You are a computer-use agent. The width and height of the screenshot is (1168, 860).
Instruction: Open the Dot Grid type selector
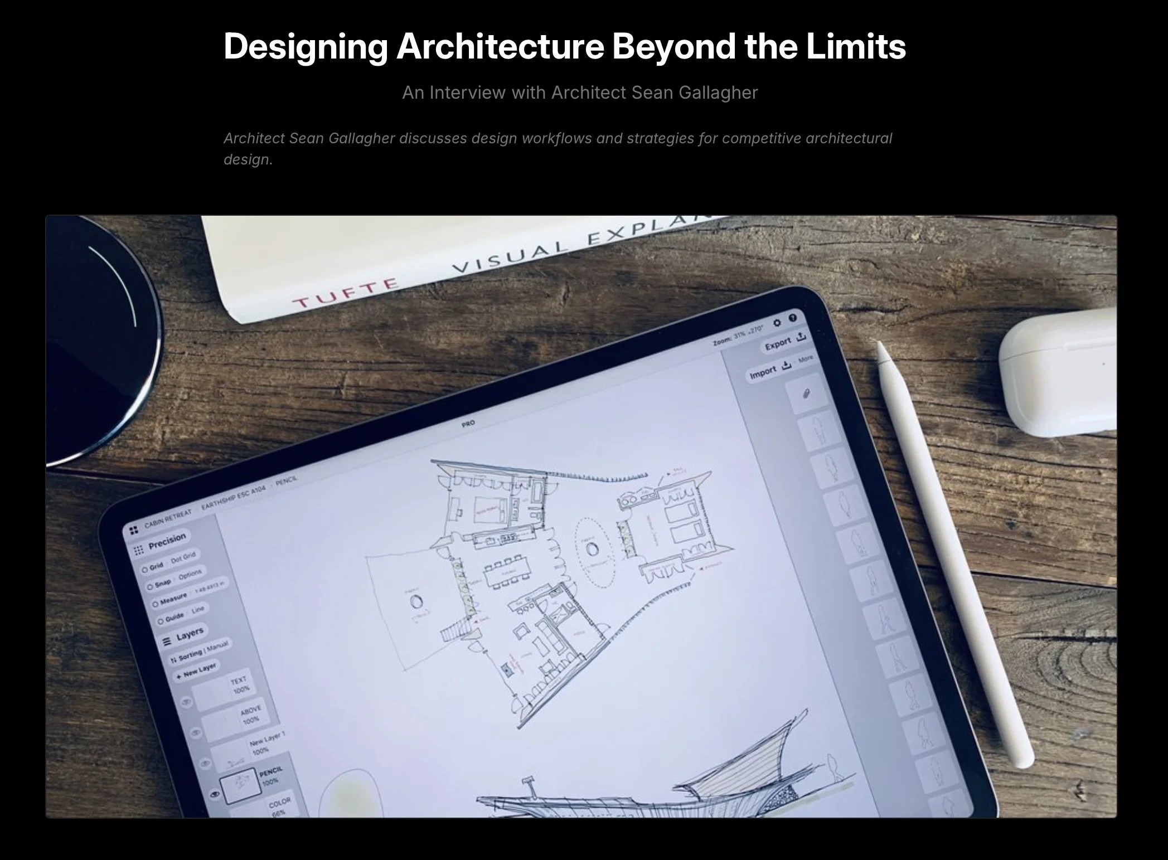(x=183, y=557)
